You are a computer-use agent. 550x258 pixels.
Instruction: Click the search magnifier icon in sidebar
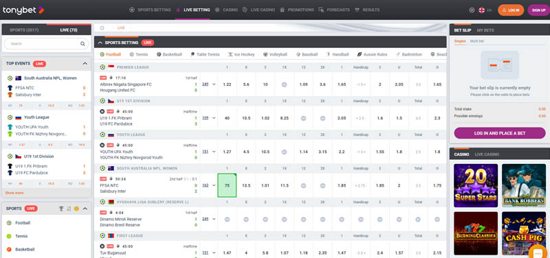[82, 44]
